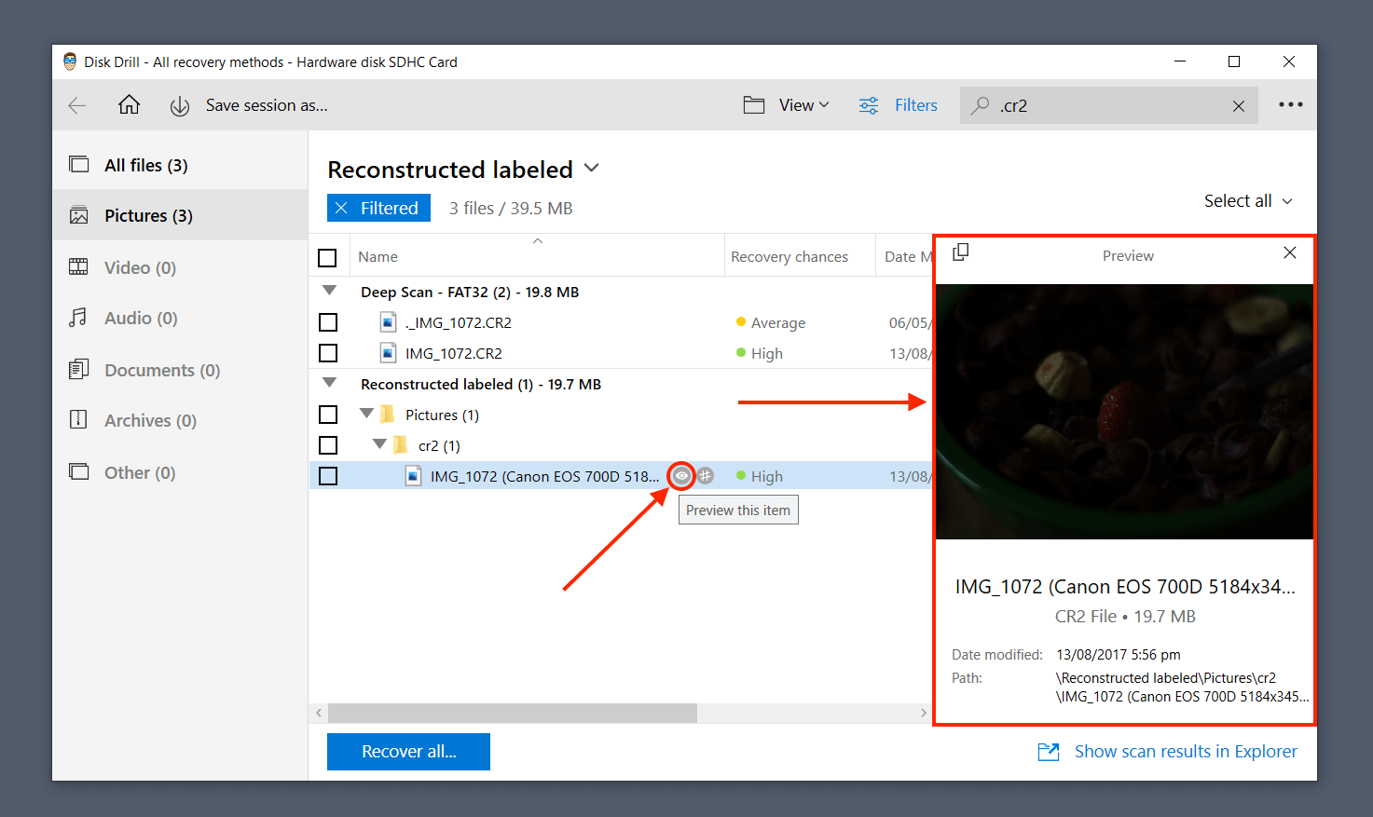Click the search magnifier icon
The image size is (1373, 817).
coord(980,105)
